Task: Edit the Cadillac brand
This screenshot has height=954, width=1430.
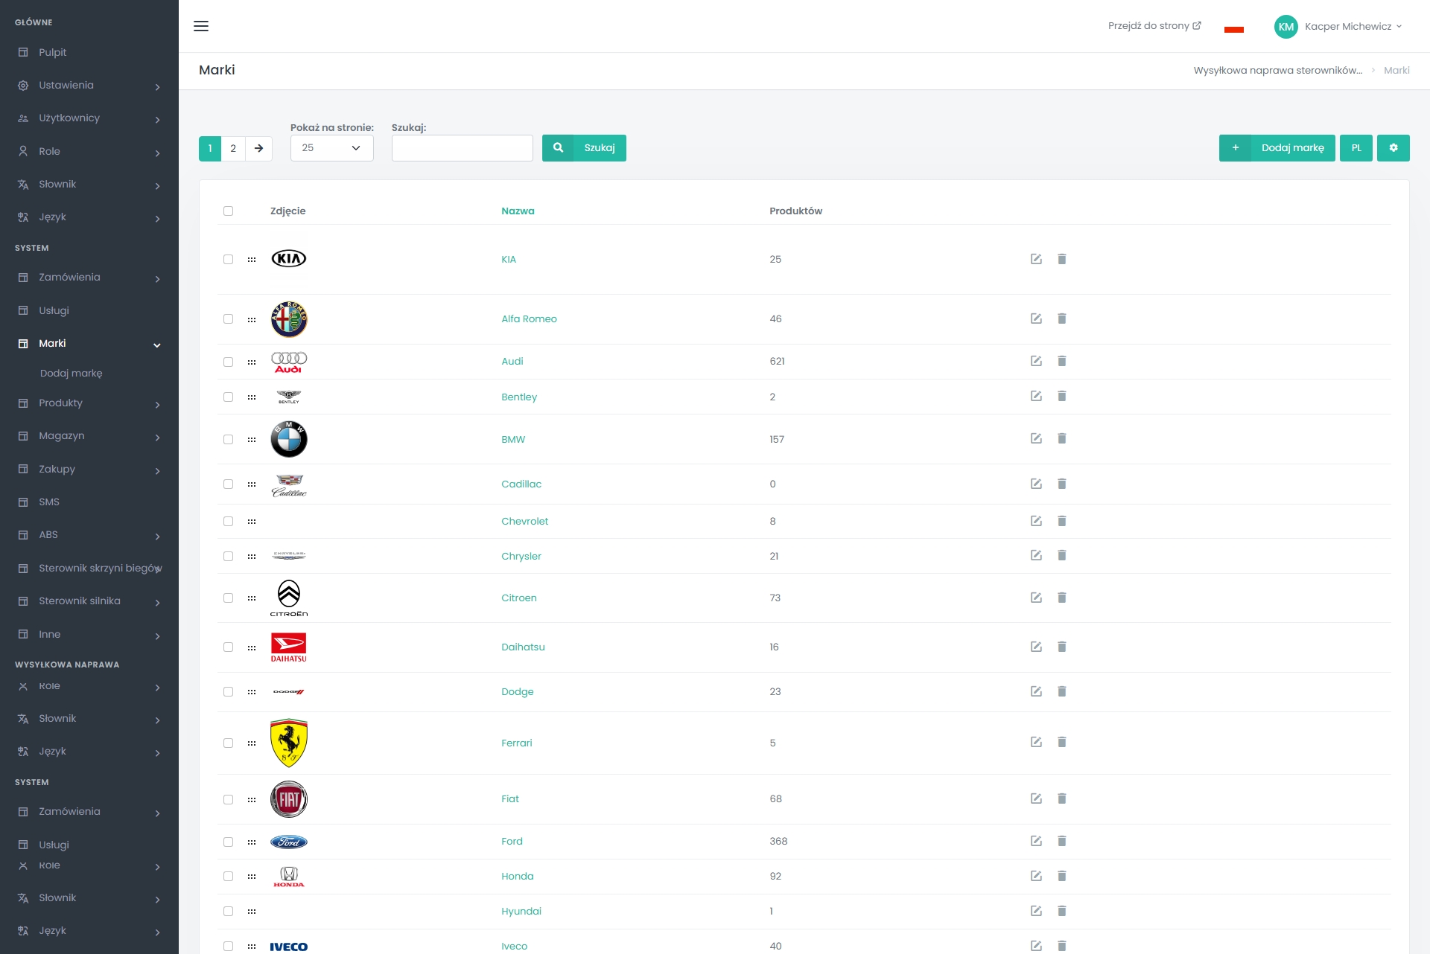Action: point(1036,484)
